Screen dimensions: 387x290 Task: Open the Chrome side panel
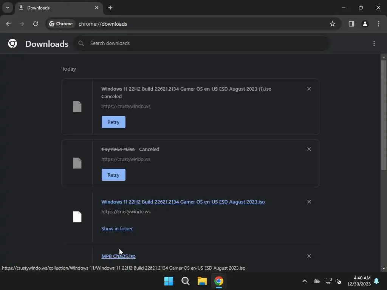(x=351, y=24)
